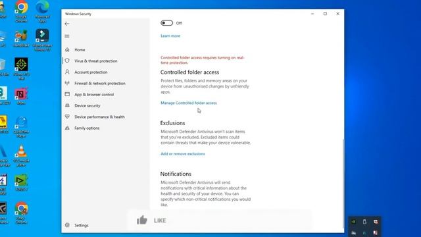This screenshot has height=237, width=421.
Task: Open Device security section
Action: point(87,106)
